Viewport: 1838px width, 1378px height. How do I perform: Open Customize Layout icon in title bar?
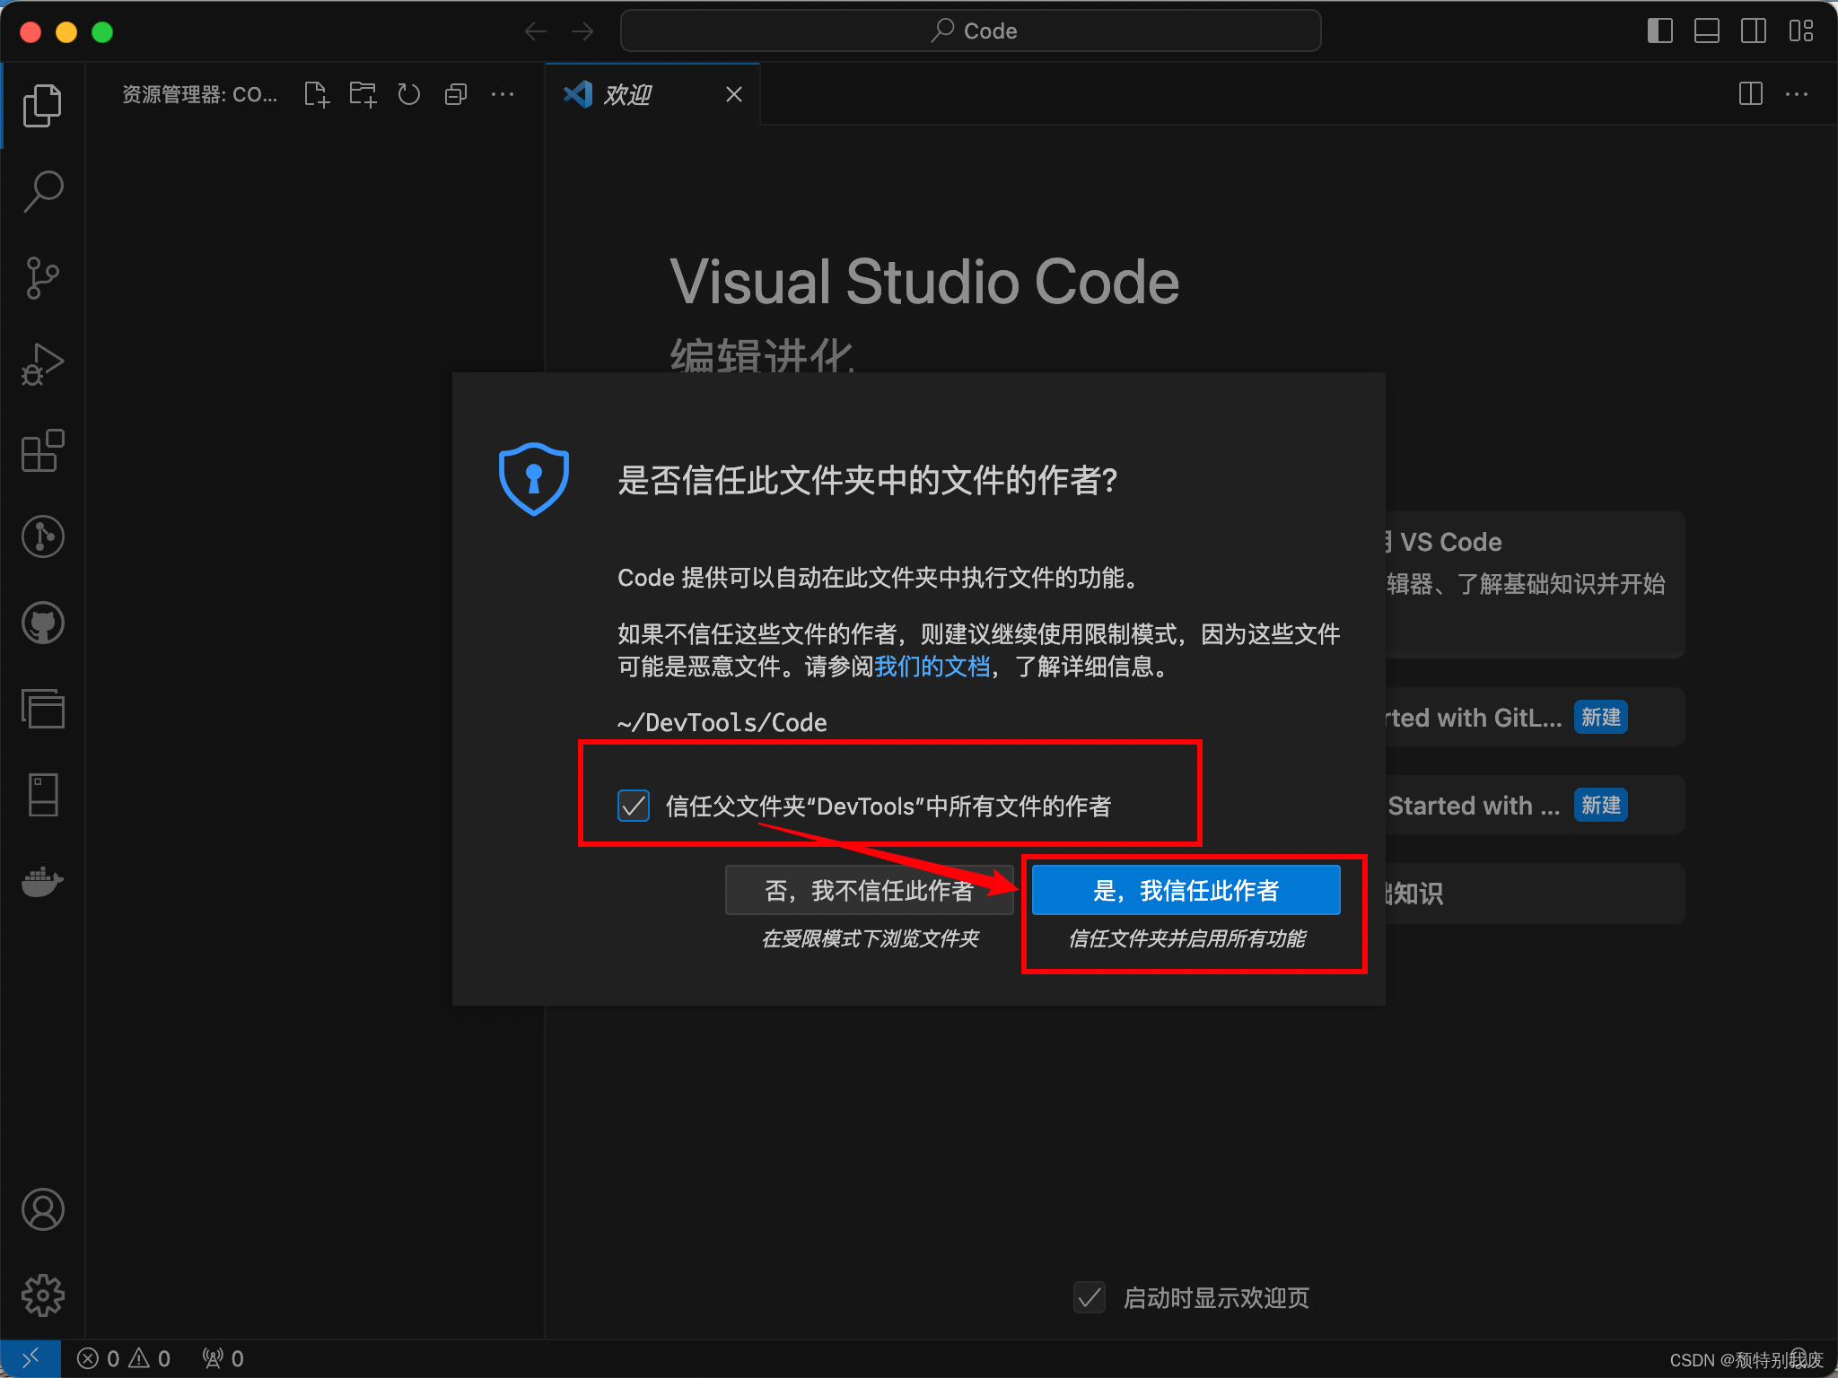click(x=1800, y=31)
